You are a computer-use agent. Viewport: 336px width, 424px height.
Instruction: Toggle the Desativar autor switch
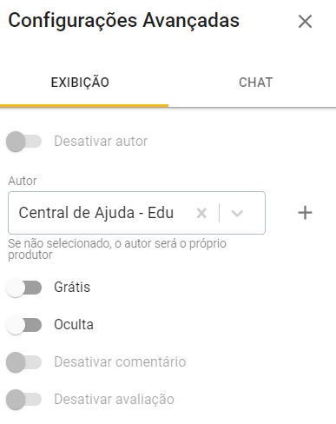[23, 142]
